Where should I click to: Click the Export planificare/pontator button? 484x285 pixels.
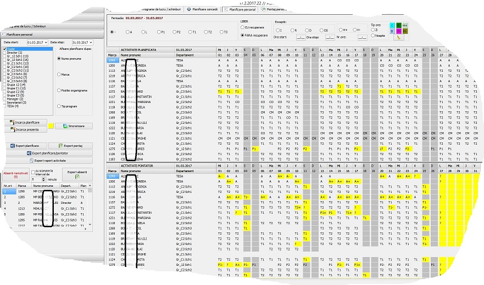coord(49,153)
